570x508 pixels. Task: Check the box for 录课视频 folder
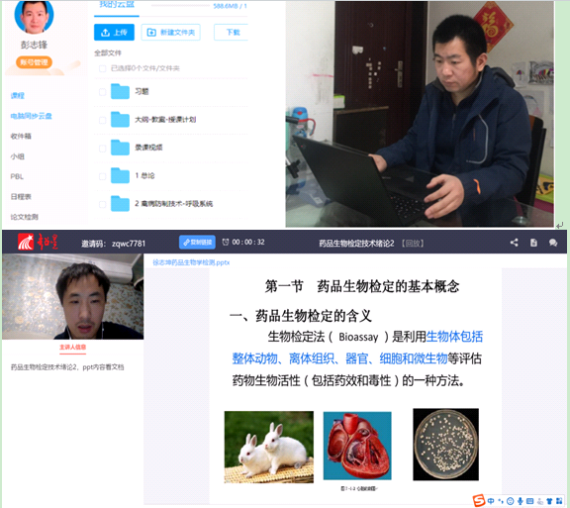[x=103, y=149]
